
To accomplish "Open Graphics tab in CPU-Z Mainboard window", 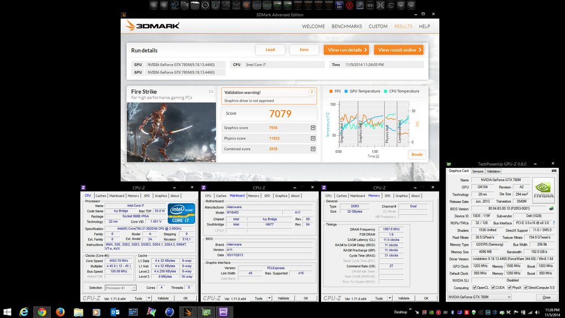I will click(x=281, y=196).
